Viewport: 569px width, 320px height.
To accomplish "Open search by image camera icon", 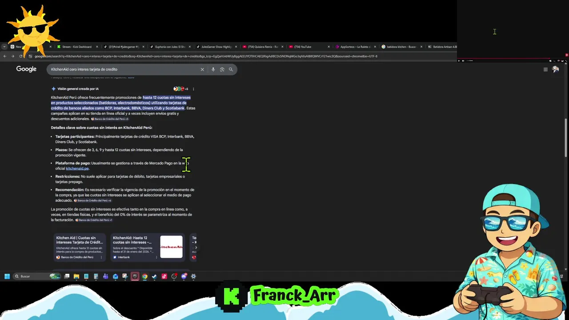I will click(x=222, y=69).
